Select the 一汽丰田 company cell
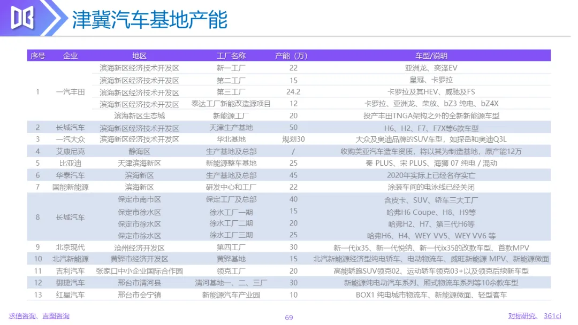The width and height of the screenshot is (578, 325). 70,91
